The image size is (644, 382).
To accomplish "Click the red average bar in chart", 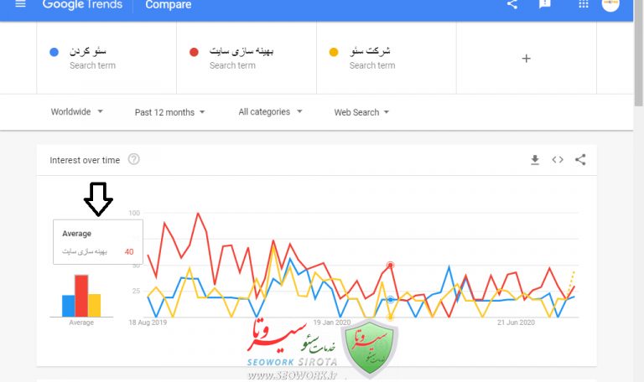I will tap(81, 296).
